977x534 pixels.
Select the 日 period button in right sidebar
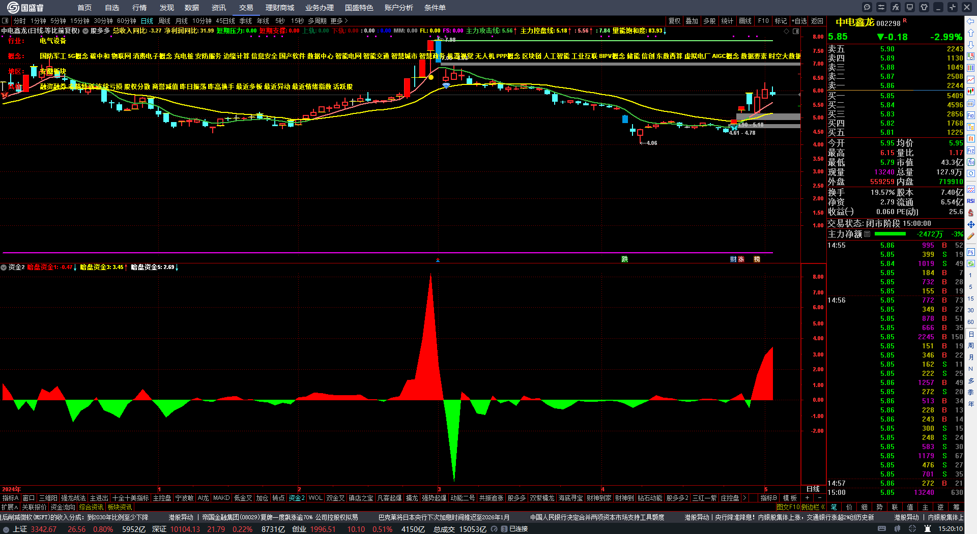pyautogui.click(x=971, y=334)
